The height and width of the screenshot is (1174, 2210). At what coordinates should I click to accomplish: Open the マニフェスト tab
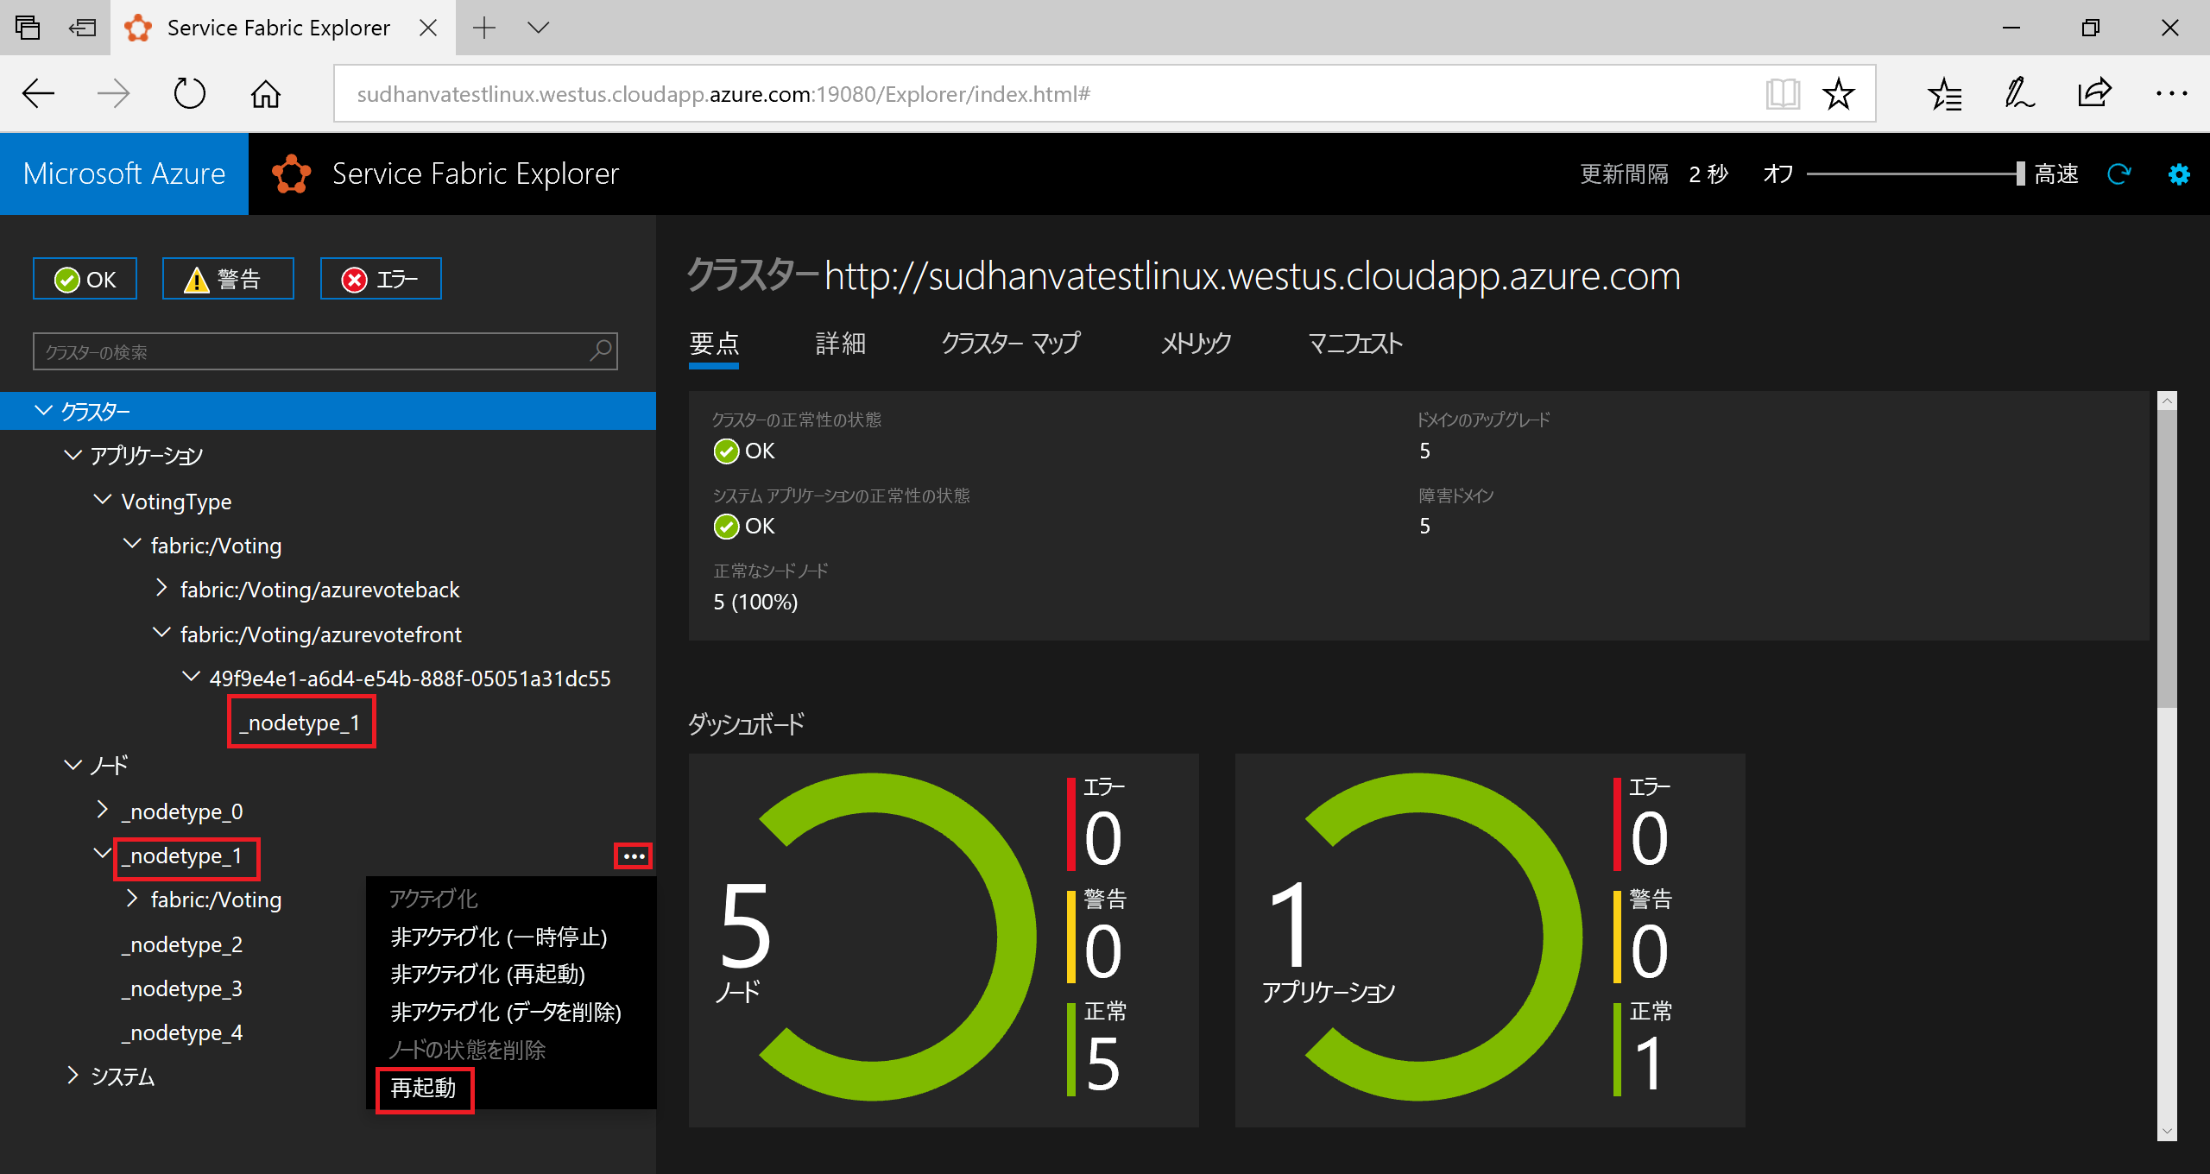tap(1355, 344)
